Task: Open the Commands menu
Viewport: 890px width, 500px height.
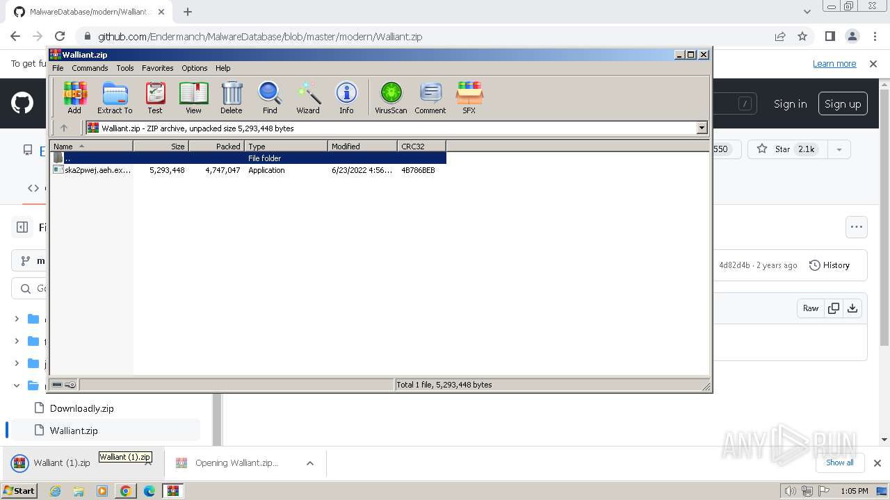Action: click(90, 68)
